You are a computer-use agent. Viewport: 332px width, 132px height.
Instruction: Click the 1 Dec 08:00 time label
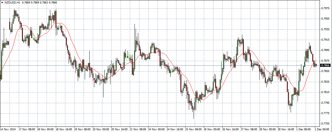pyautogui.click(x=303, y=129)
